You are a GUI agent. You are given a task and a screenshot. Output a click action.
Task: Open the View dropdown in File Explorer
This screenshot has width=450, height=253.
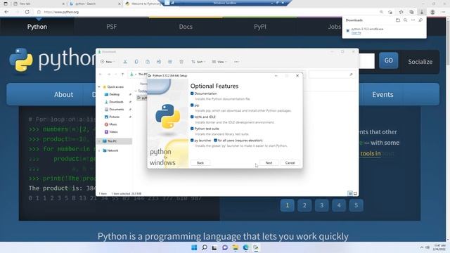pos(219,62)
